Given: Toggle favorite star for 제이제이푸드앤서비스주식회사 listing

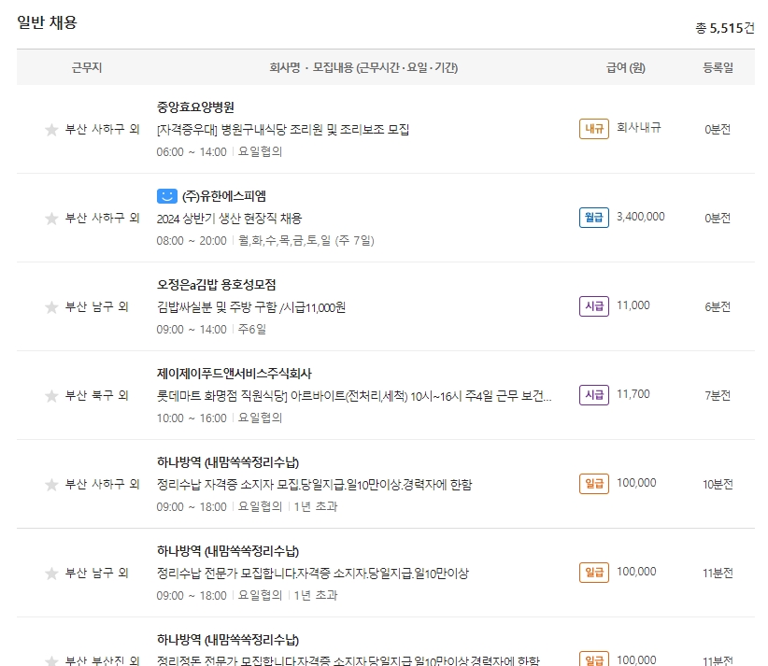Looking at the screenshot, I should tap(50, 395).
